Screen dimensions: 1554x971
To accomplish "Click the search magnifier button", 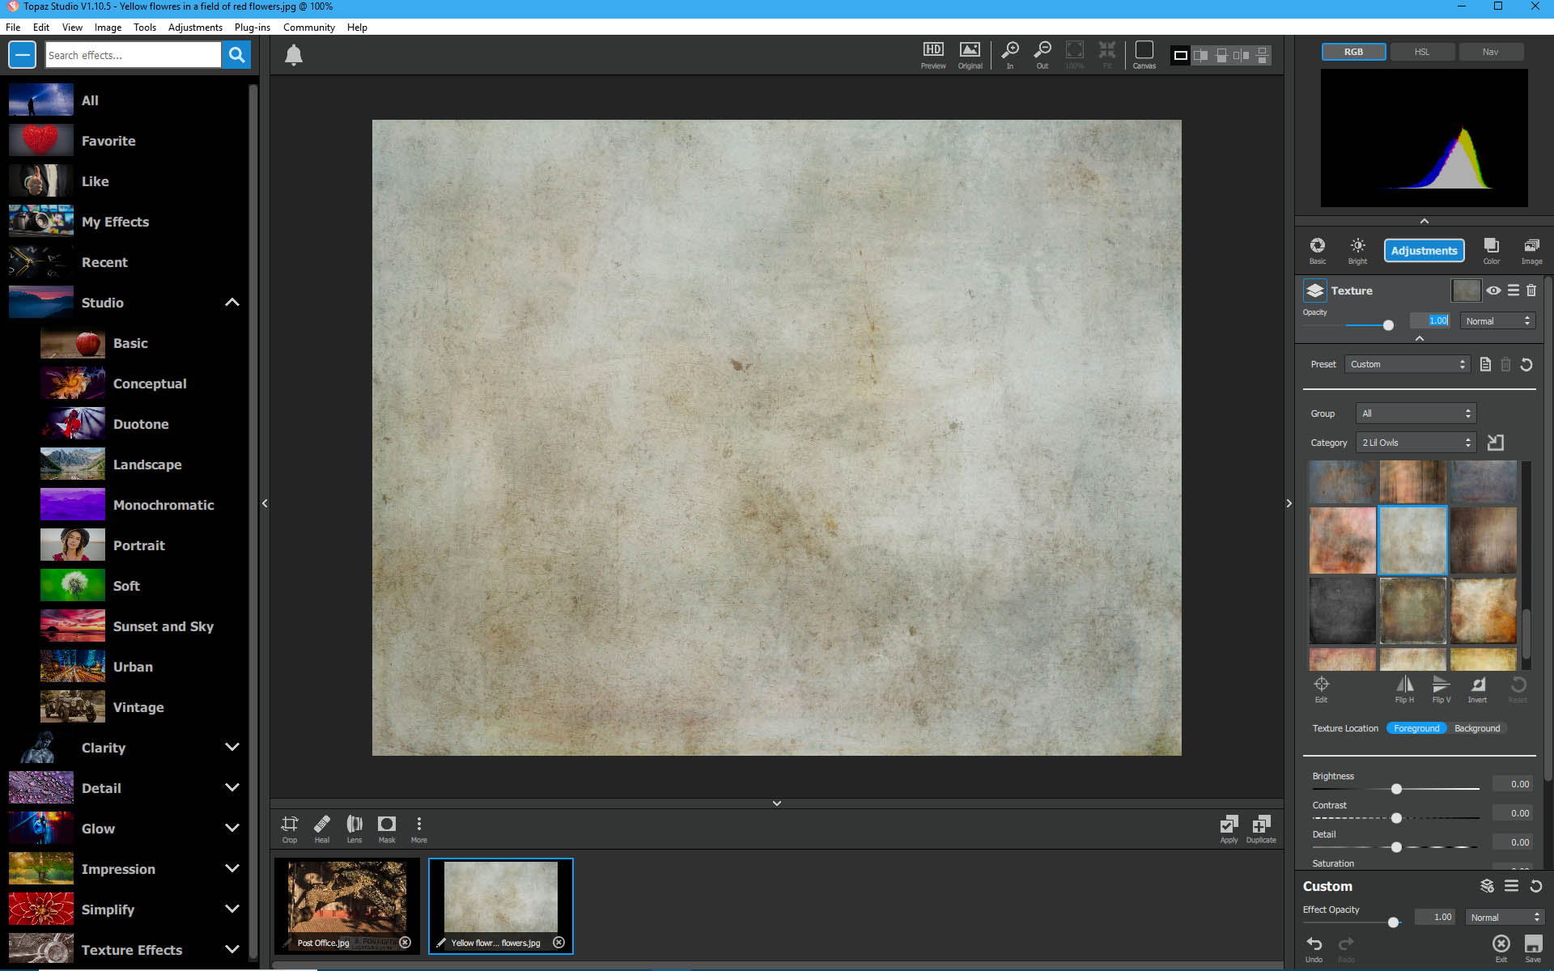I will [x=236, y=55].
